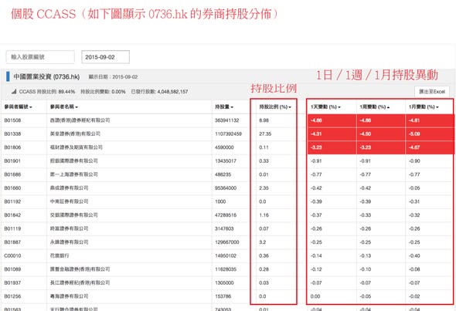Screen dimensions: 456x311
Task: Select participant ID C00010
Action: (x=12, y=256)
